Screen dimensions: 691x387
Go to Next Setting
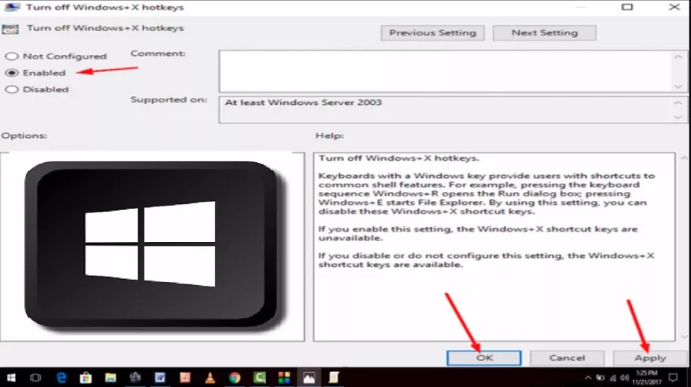pyautogui.click(x=544, y=33)
